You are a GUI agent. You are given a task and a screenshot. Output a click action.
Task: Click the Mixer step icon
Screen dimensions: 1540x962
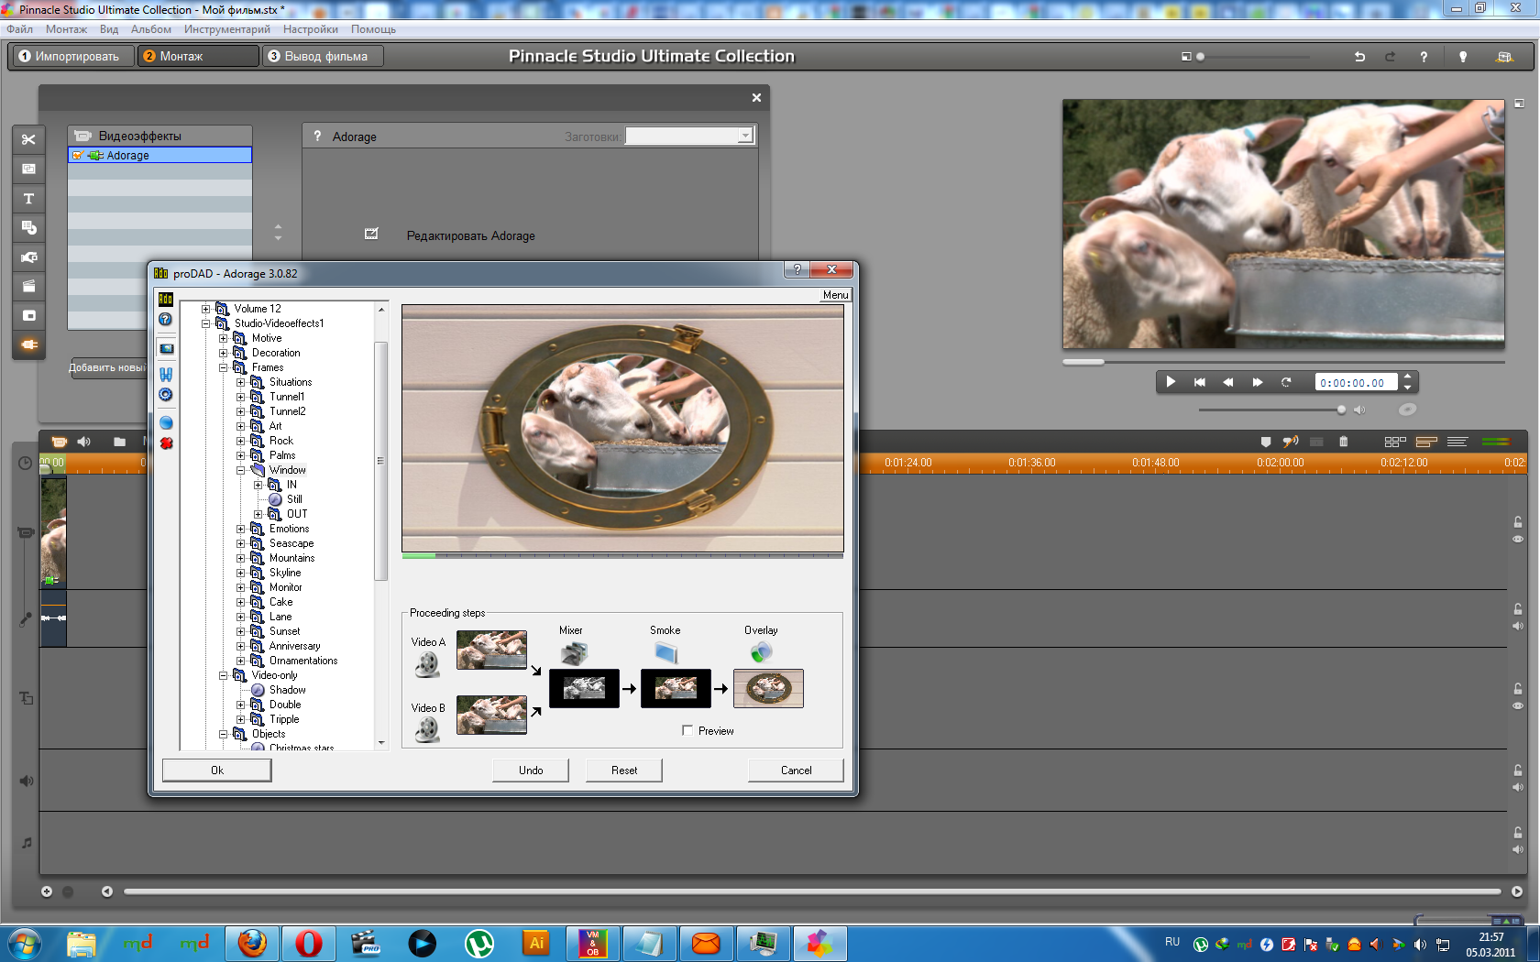click(574, 653)
